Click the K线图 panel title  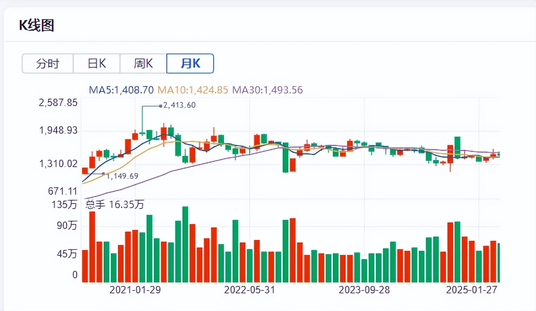pyautogui.click(x=37, y=26)
